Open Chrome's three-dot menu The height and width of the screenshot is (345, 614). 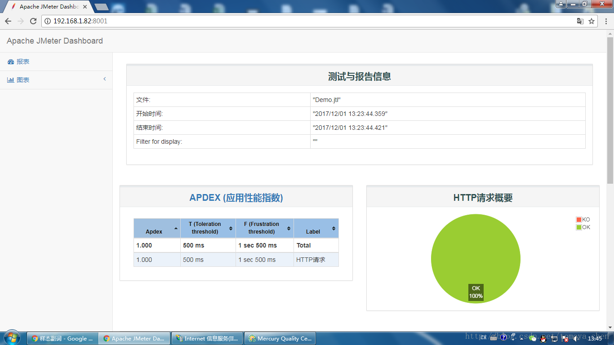pyautogui.click(x=606, y=21)
